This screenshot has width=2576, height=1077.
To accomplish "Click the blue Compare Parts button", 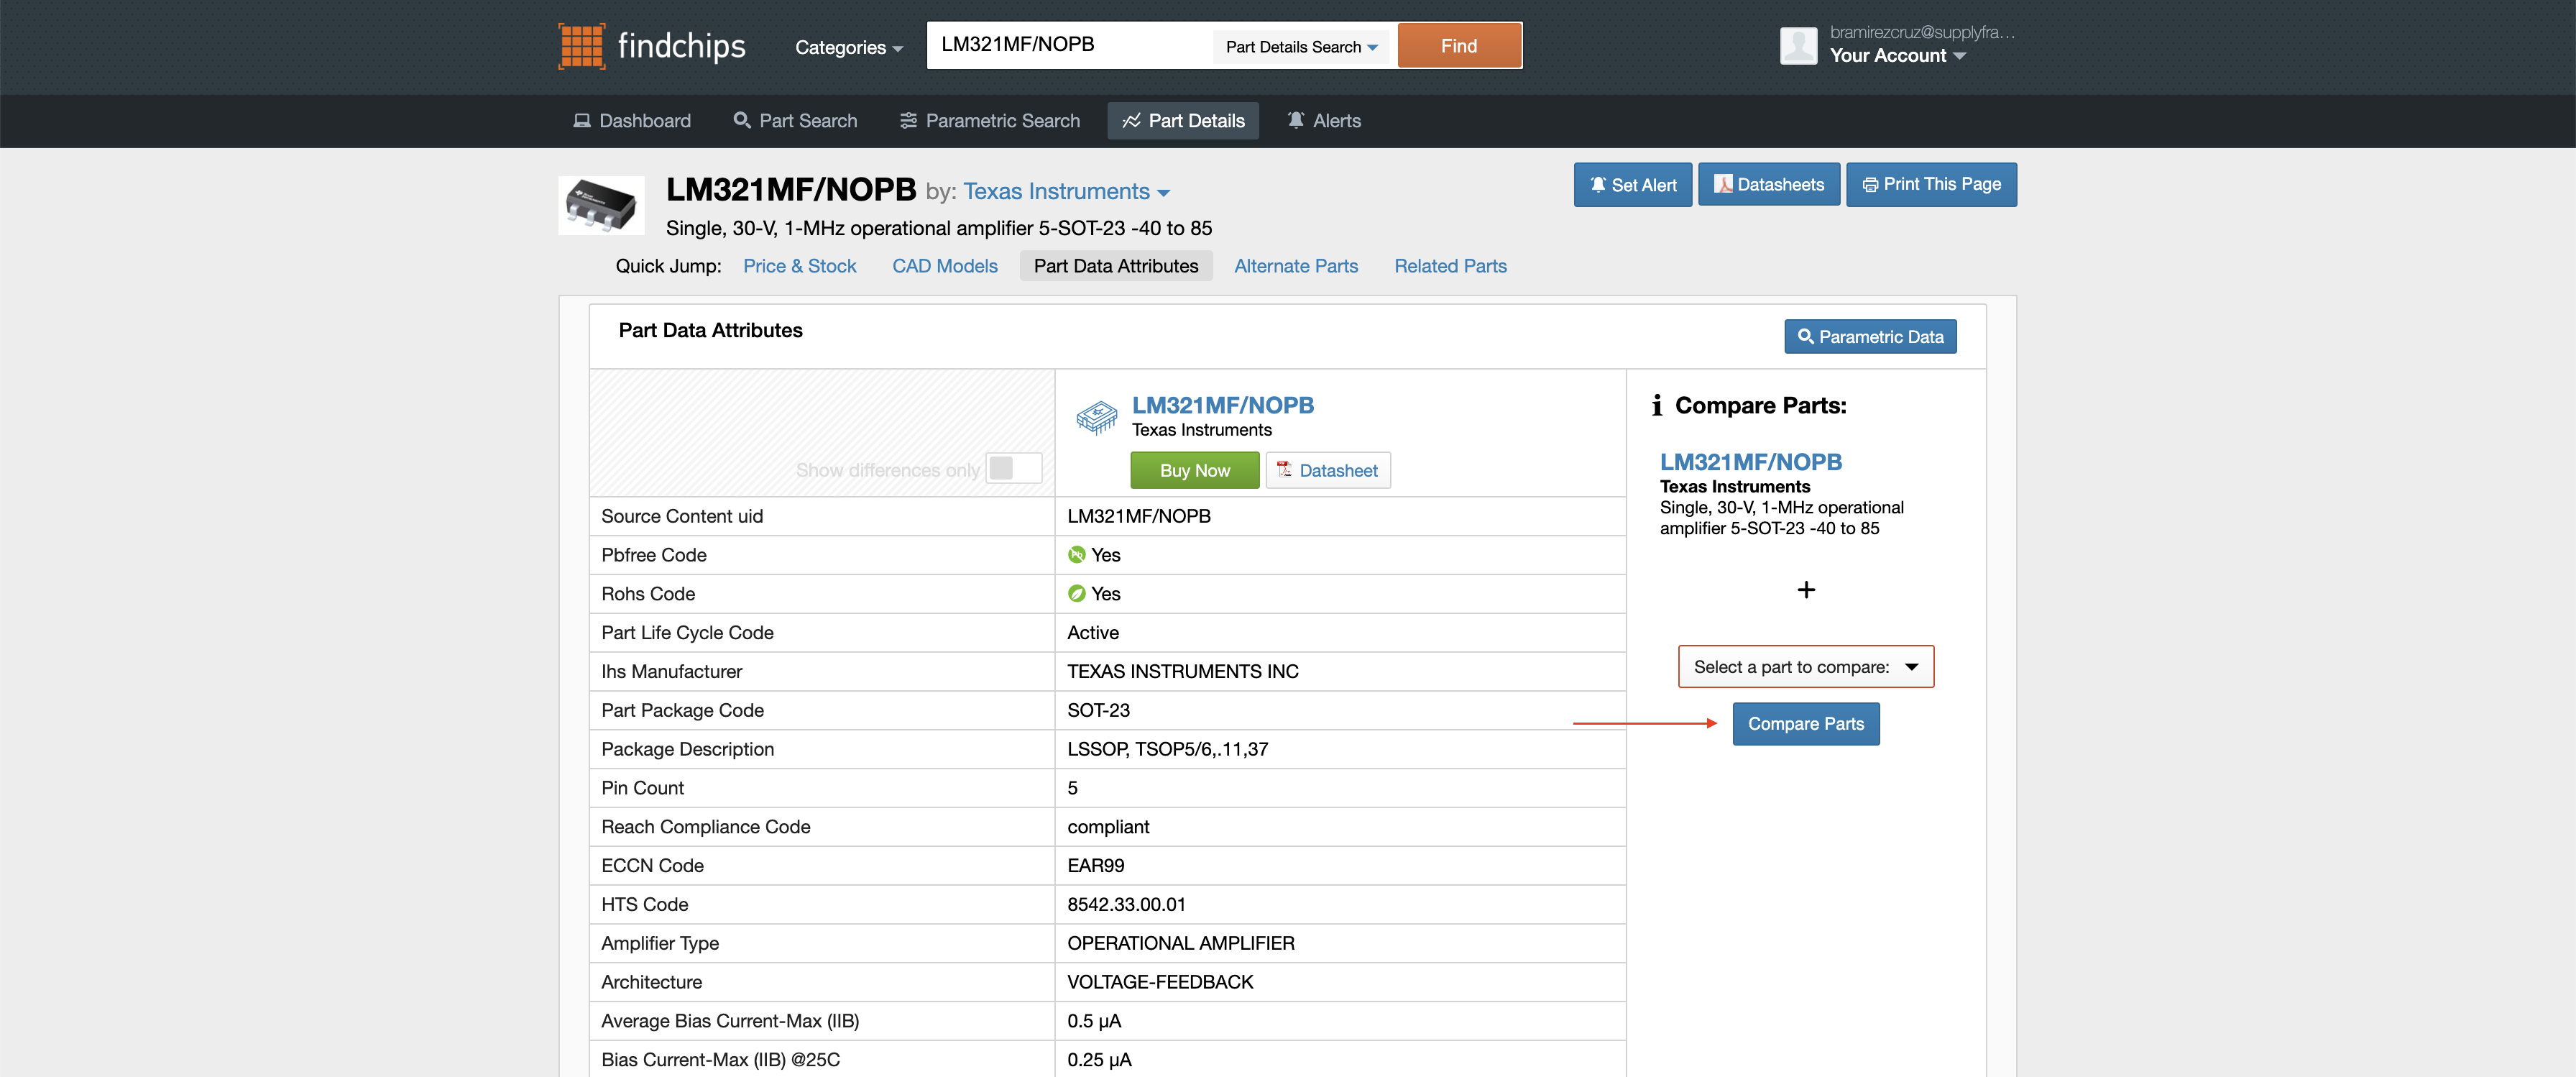I will (x=1805, y=724).
